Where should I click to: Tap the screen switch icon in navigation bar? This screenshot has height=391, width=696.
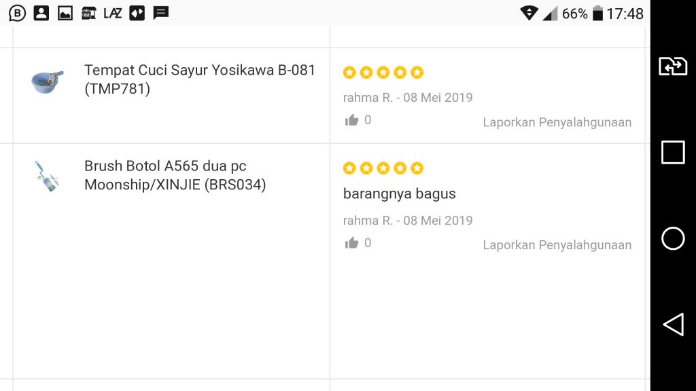click(673, 67)
